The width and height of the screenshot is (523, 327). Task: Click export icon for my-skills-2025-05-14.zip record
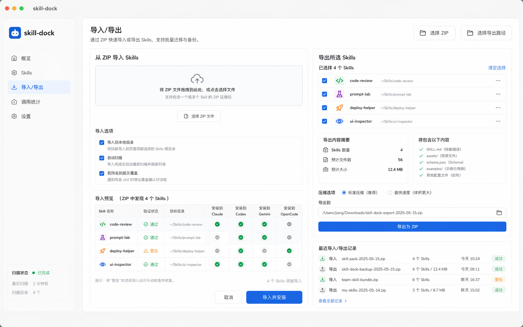pyautogui.click(x=323, y=290)
